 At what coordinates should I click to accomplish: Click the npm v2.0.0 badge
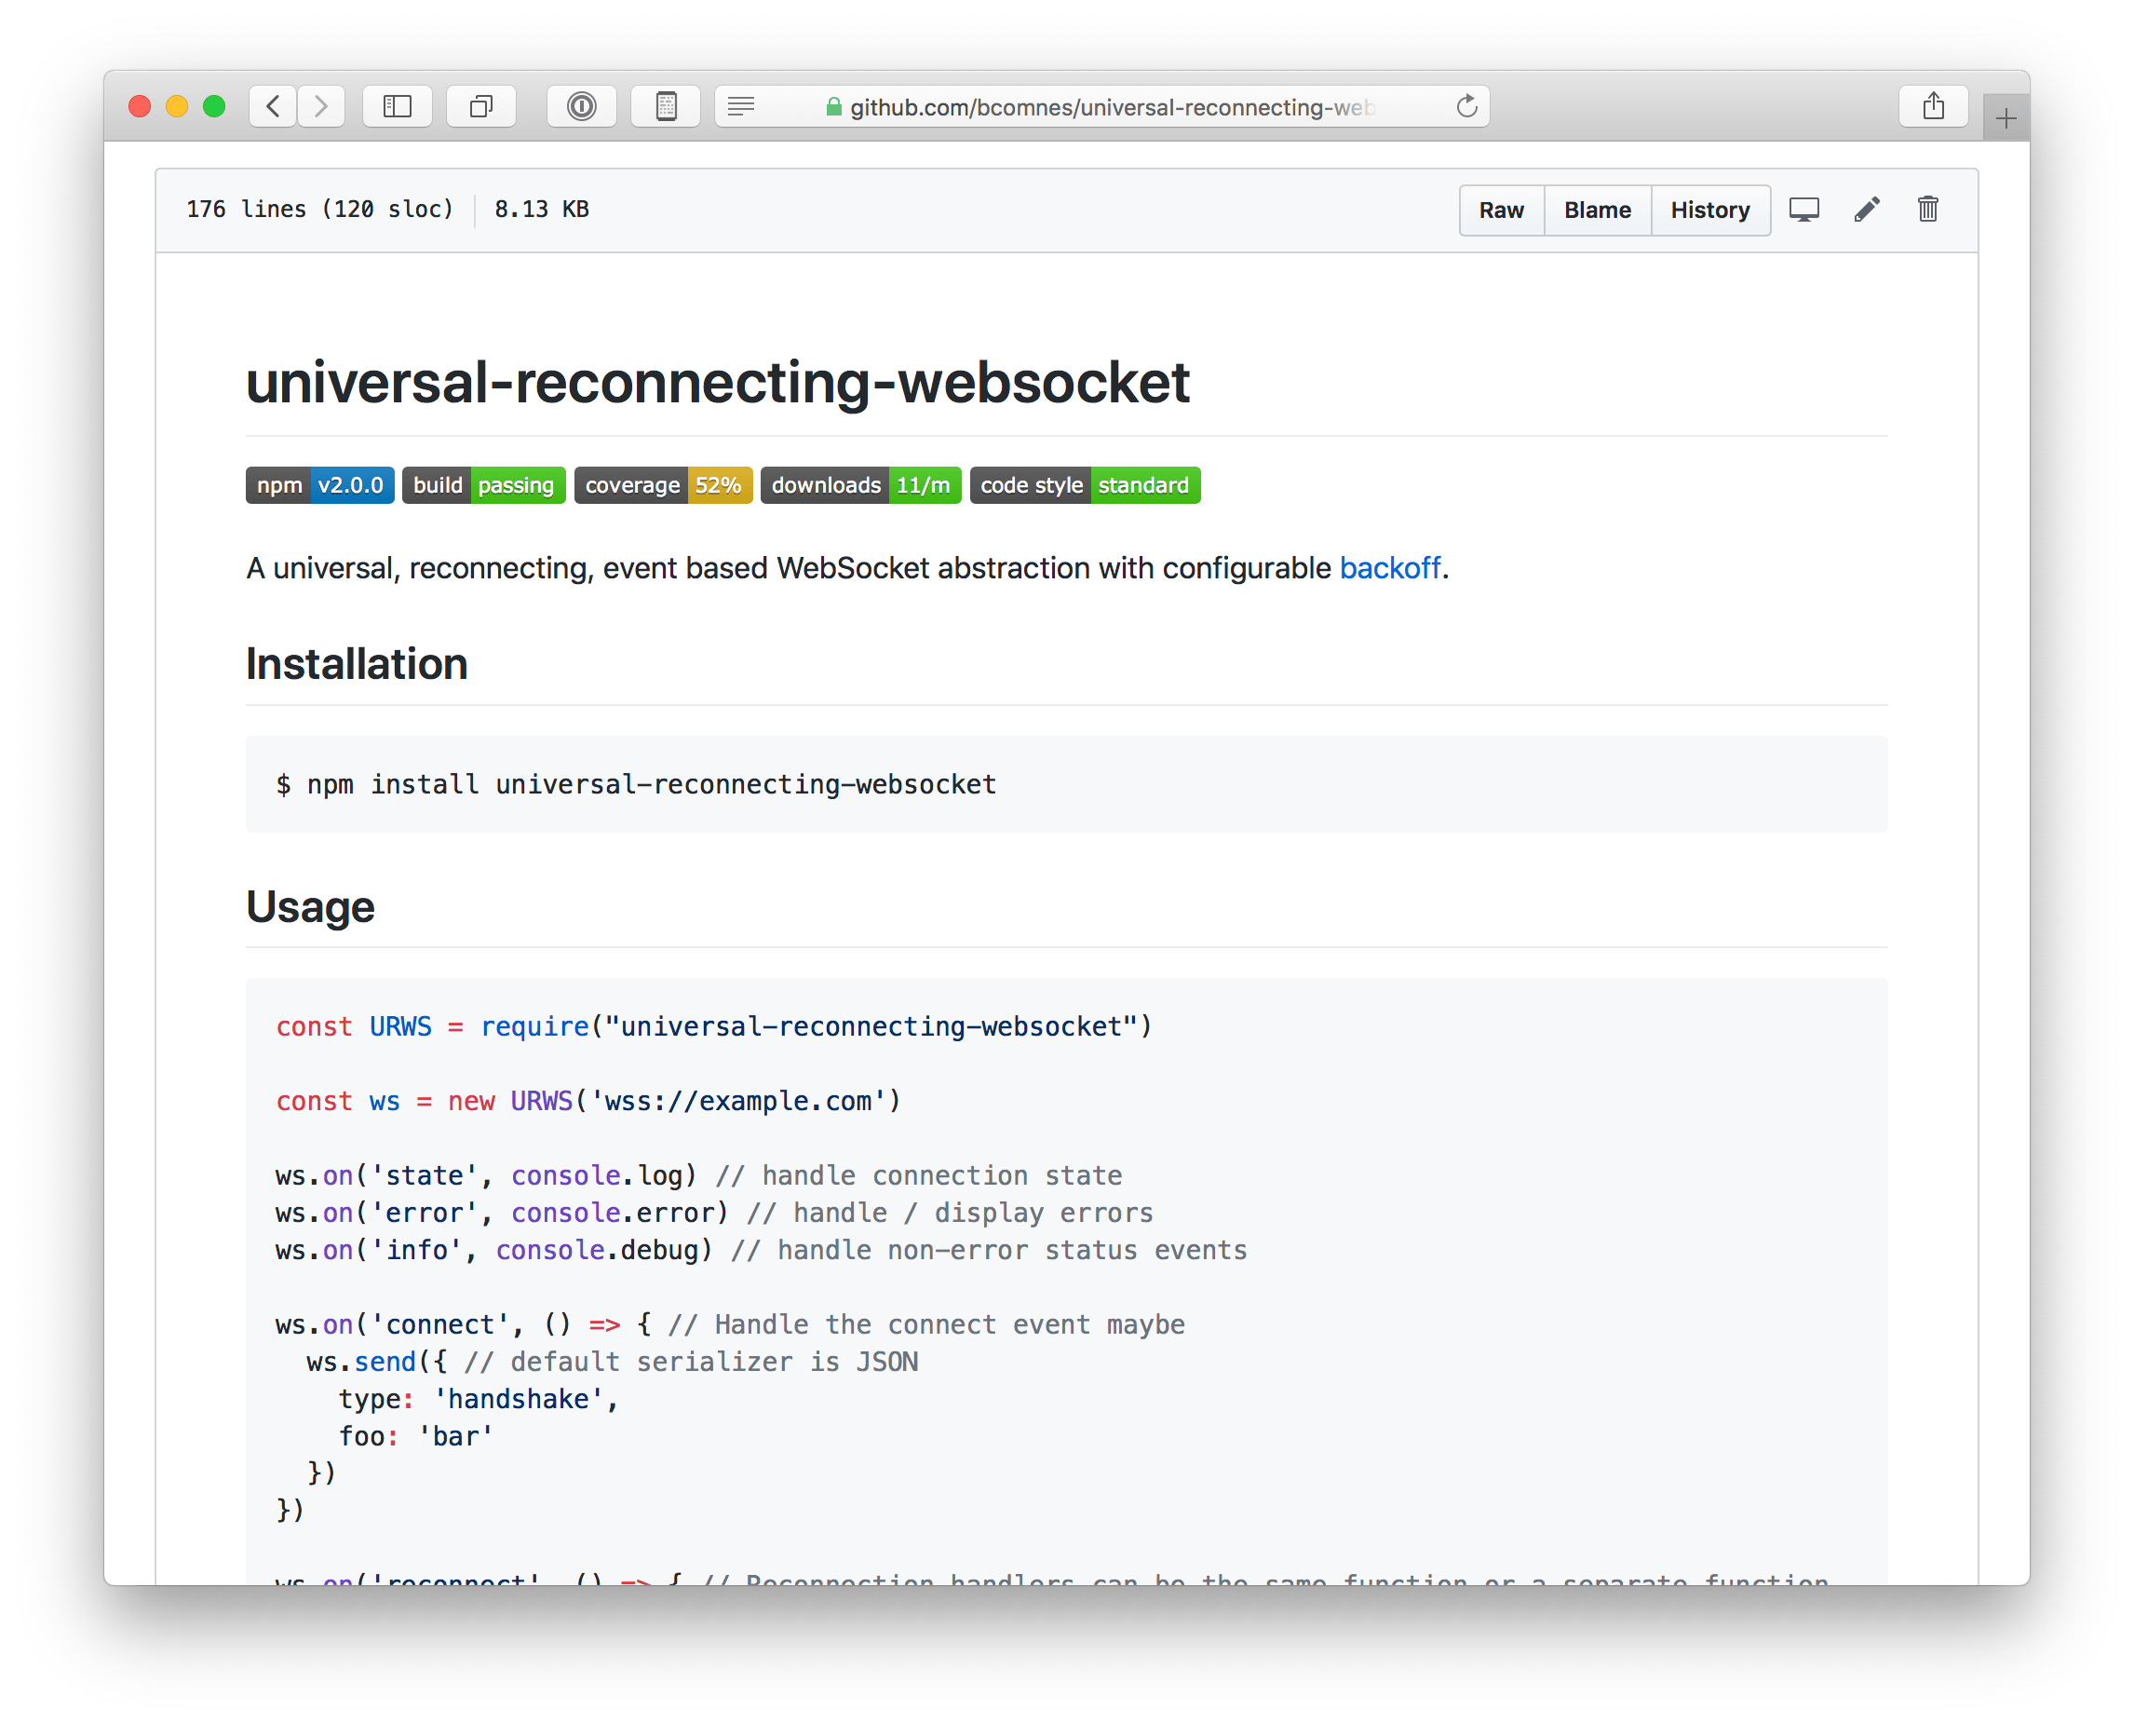point(319,485)
